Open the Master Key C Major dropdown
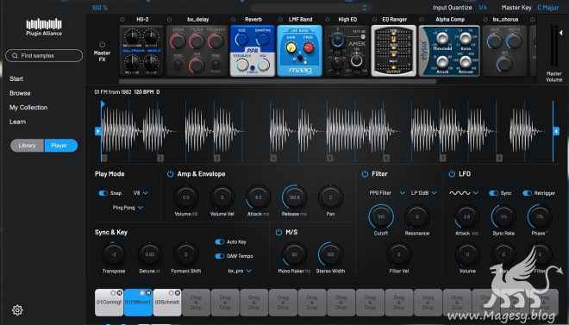The height and width of the screenshot is (325, 569). coord(548,7)
